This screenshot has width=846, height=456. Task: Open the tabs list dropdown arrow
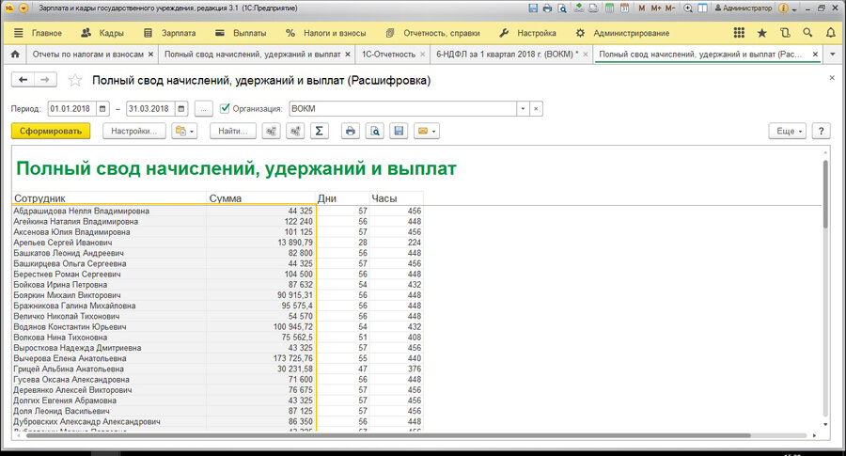[x=833, y=54]
